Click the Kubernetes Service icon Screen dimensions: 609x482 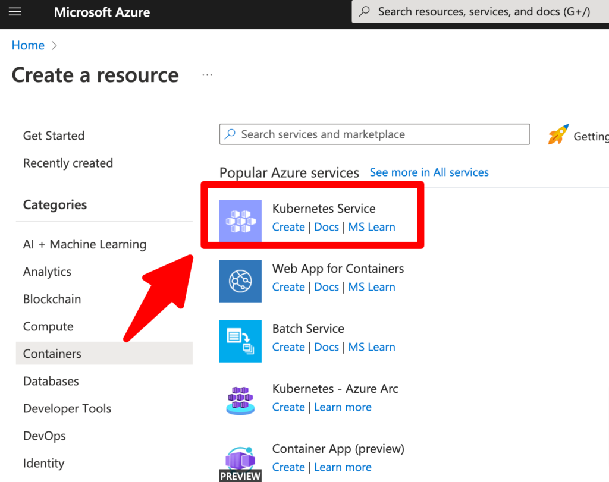[240, 221]
